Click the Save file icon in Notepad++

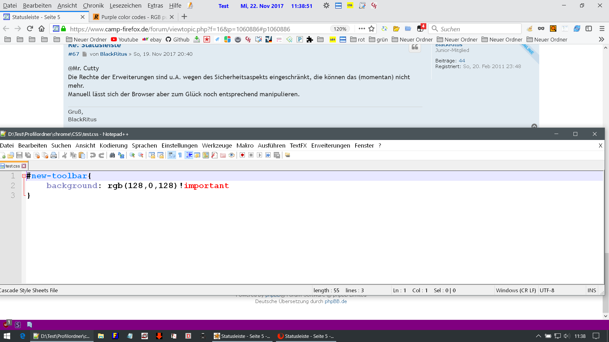pos(19,155)
